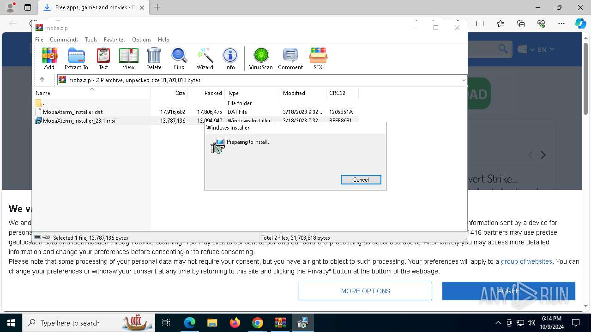
Task: Open the Find tool
Action: click(x=179, y=59)
